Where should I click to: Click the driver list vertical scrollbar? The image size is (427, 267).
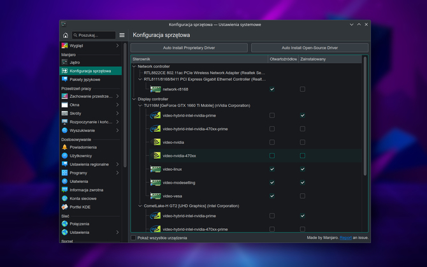coord(365,116)
